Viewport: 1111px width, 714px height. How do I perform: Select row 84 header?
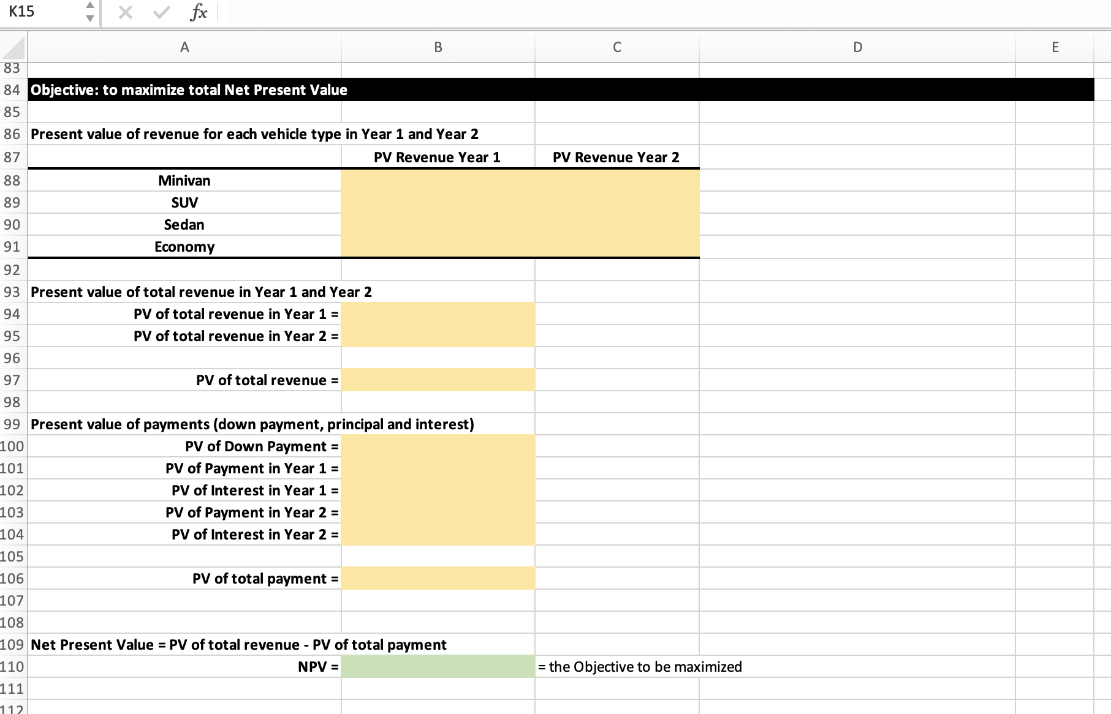(12, 90)
